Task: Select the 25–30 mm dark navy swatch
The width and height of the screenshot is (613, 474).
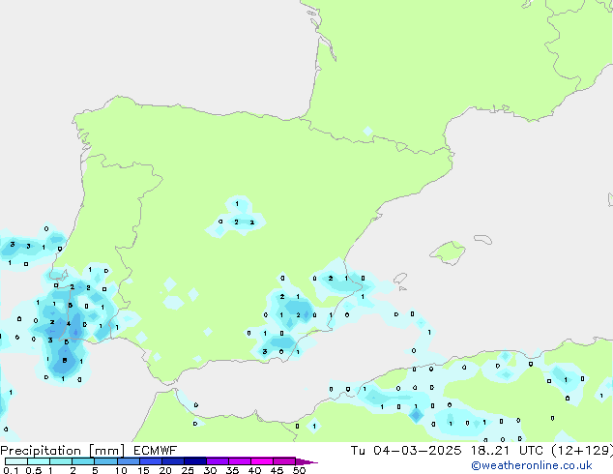Action: point(194,461)
